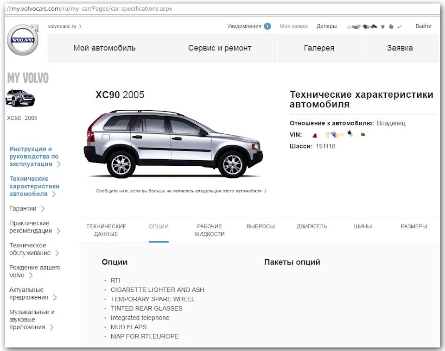Click the large silver XC90 image
The image size is (445, 351).
pyautogui.click(x=173, y=144)
